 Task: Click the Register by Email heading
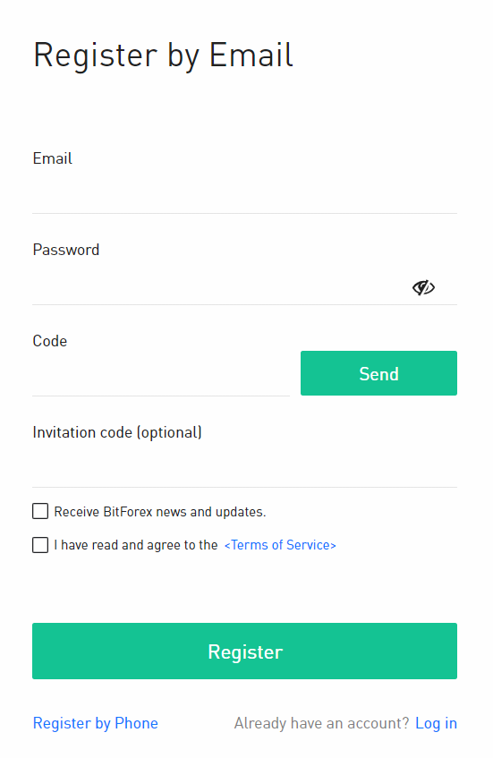[x=163, y=55]
